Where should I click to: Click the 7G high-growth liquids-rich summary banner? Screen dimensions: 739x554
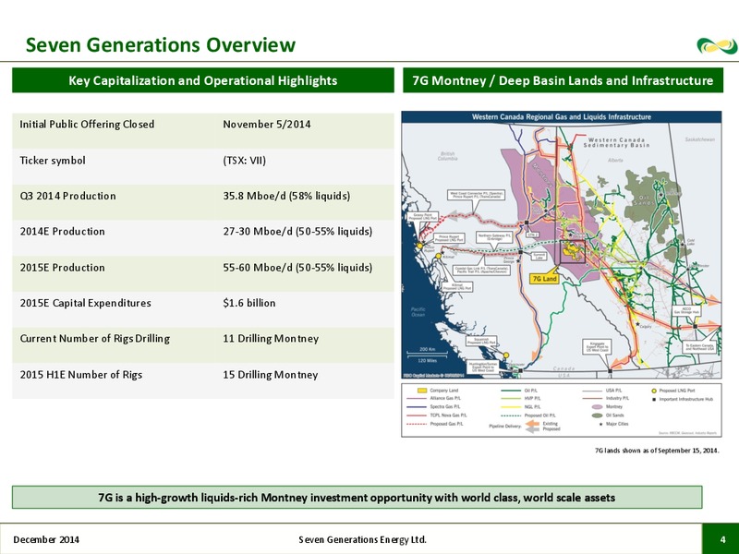click(x=357, y=498)
